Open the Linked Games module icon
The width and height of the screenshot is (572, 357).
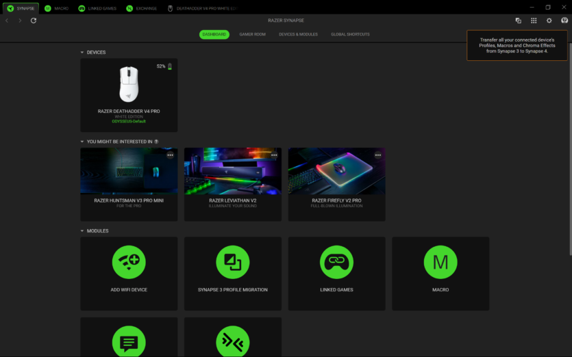tap(336, 262)
